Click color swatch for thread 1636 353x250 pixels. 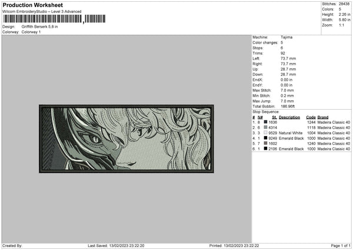coord(266,122)
